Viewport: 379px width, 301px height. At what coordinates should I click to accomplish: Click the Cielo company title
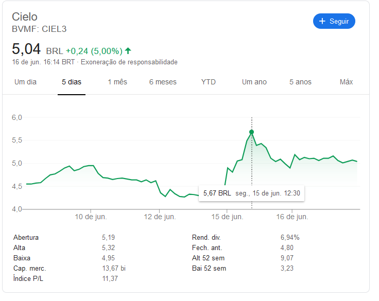[x=25, y=17]
